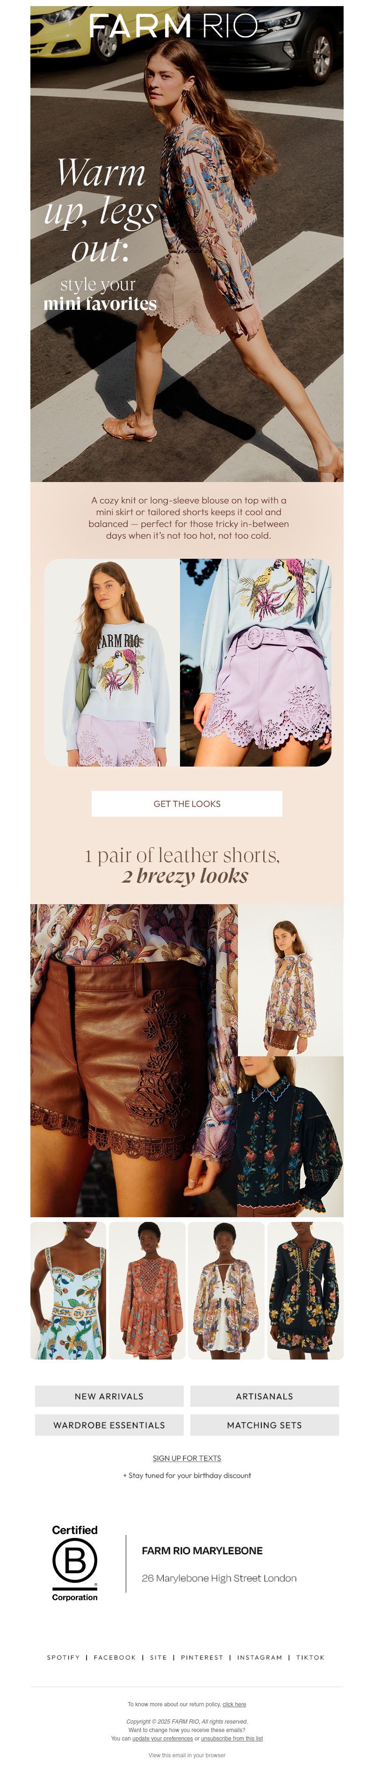
Task: Open the PINTEREST footer link
Action: (202, 1658)
